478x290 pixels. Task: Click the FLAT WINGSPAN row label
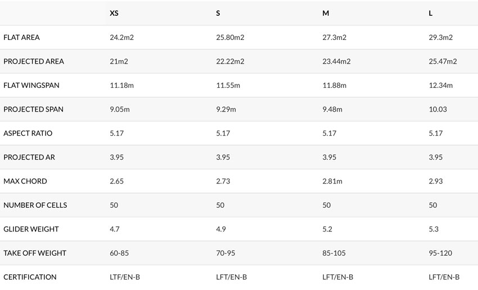tap(31, 85)
